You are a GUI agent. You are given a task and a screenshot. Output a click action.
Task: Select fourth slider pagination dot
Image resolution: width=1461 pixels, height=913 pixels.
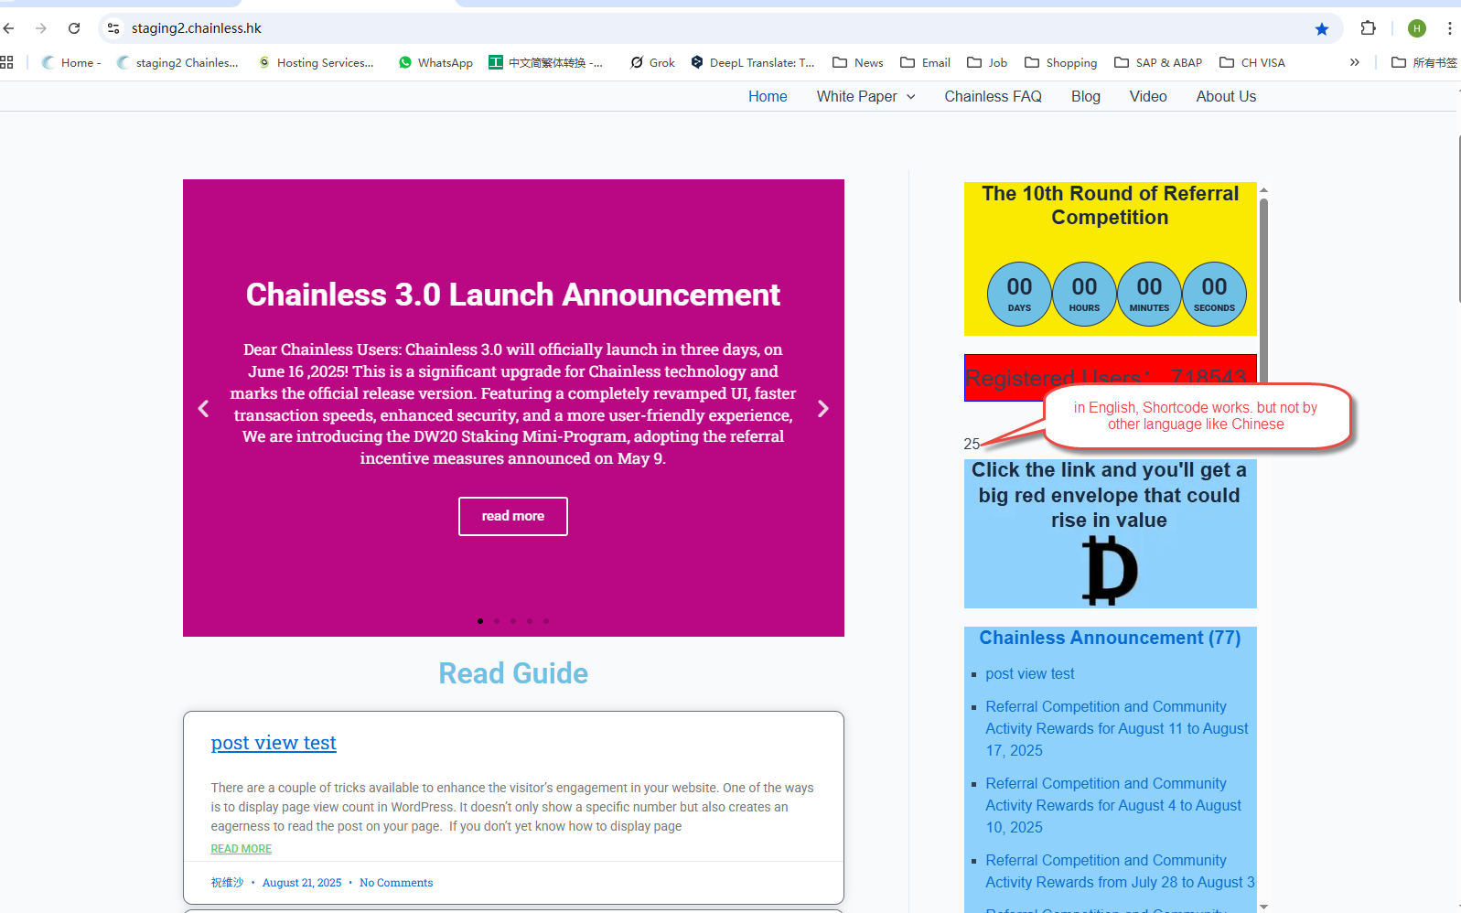530,621
